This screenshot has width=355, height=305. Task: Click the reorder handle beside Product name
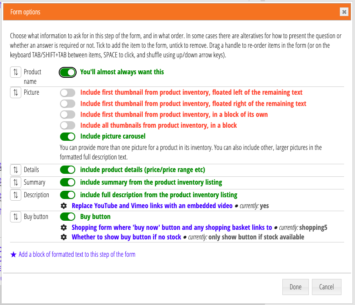tap(16, 72)
